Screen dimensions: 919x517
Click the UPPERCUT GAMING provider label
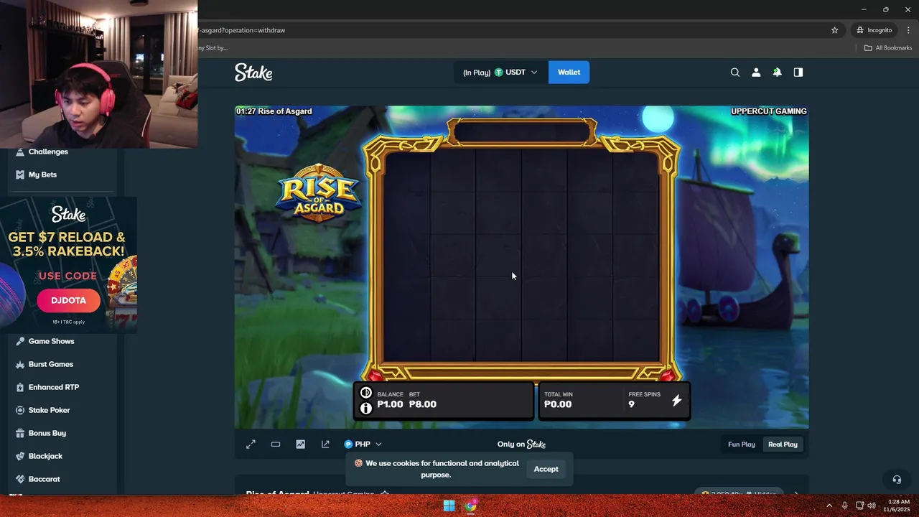coord(768,111)
